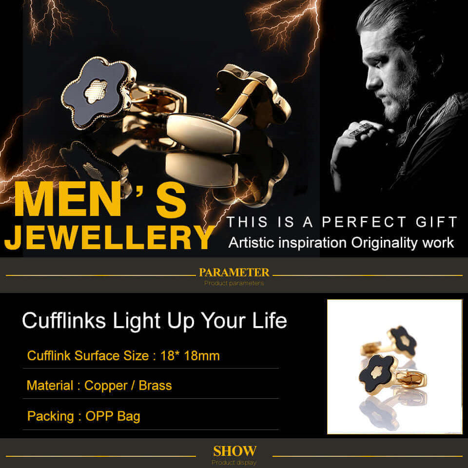468x468 pixels.
Task: Click the SHOW section heading
Action: 234,450
